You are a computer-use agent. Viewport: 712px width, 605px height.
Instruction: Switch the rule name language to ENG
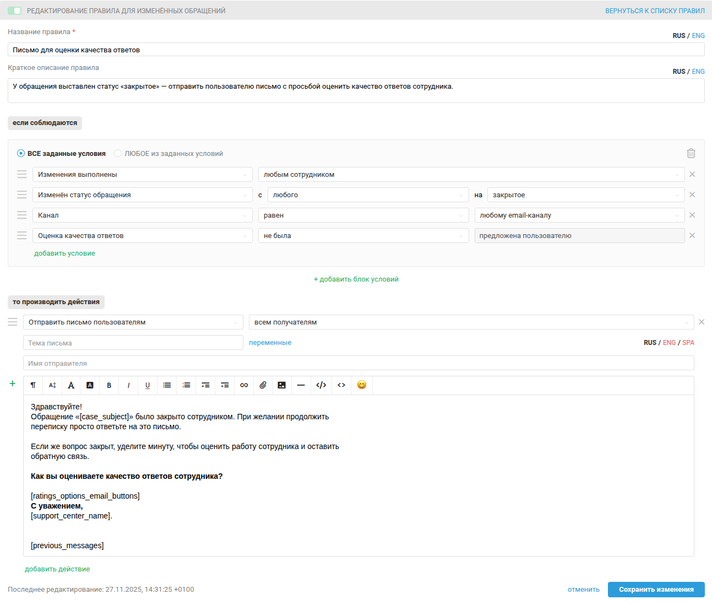point(698,36)
